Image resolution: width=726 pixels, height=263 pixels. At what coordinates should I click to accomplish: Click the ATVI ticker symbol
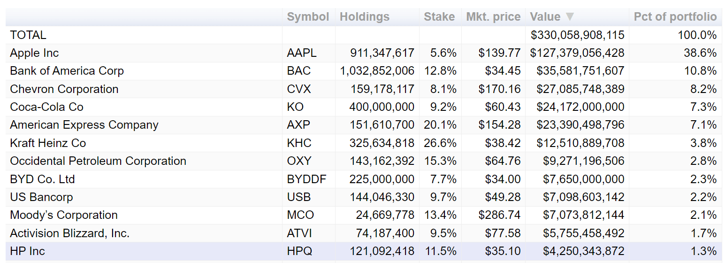[x=299, y=233]
